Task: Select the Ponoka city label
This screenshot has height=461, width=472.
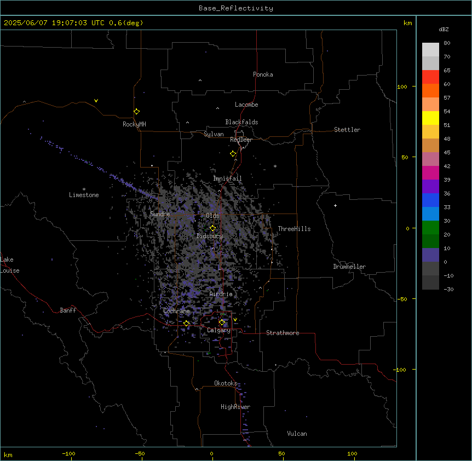Action: [x=263, y=74]
